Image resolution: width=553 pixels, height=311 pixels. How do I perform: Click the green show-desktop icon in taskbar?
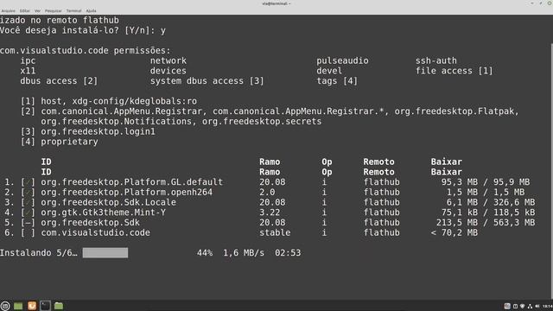click(18, 306)
